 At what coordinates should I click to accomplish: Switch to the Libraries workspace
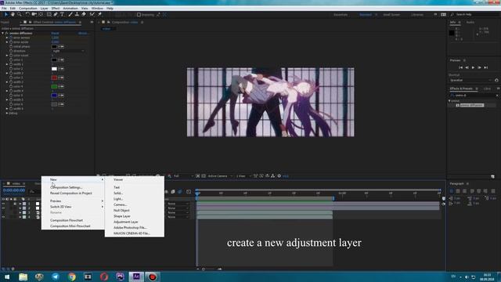(x=417, y=15)
